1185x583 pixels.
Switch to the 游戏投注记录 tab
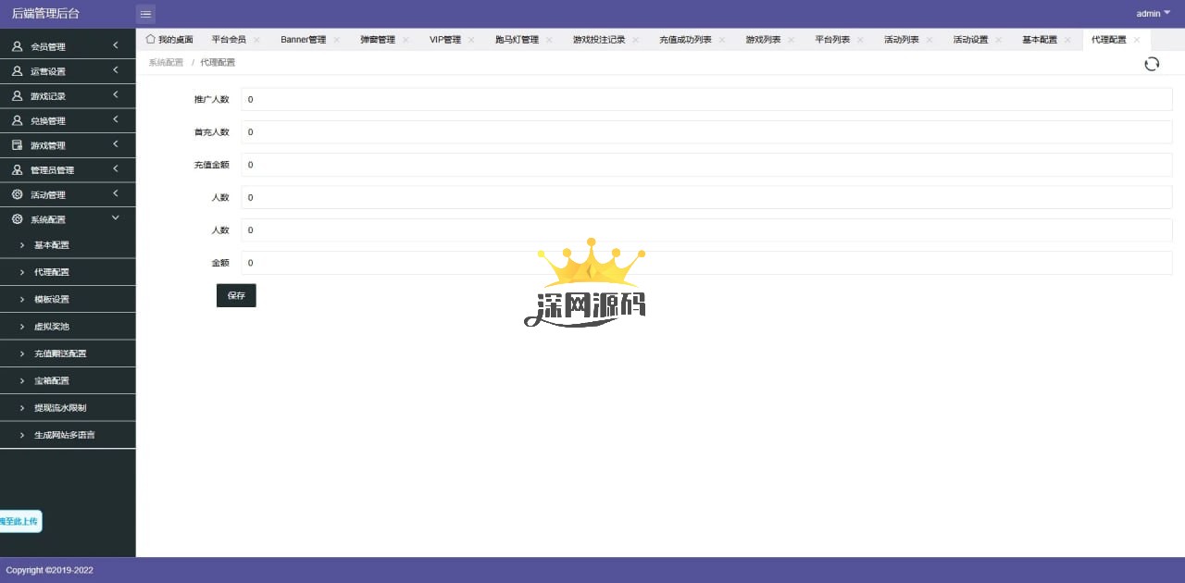coord(598,40)
